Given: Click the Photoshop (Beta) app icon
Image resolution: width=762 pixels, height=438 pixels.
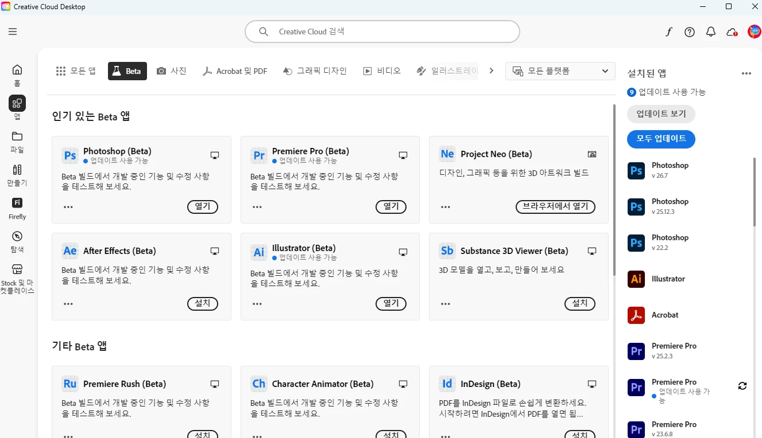Looking at the screenshot, I should pyautogui.click(x=70, y=155).
